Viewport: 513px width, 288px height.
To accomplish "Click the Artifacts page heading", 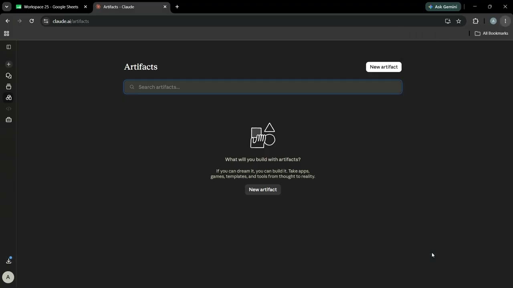I will (x=141, y=67).
